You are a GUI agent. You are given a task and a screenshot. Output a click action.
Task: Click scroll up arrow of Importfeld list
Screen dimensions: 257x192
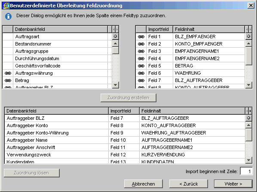(x=249, y=43)
